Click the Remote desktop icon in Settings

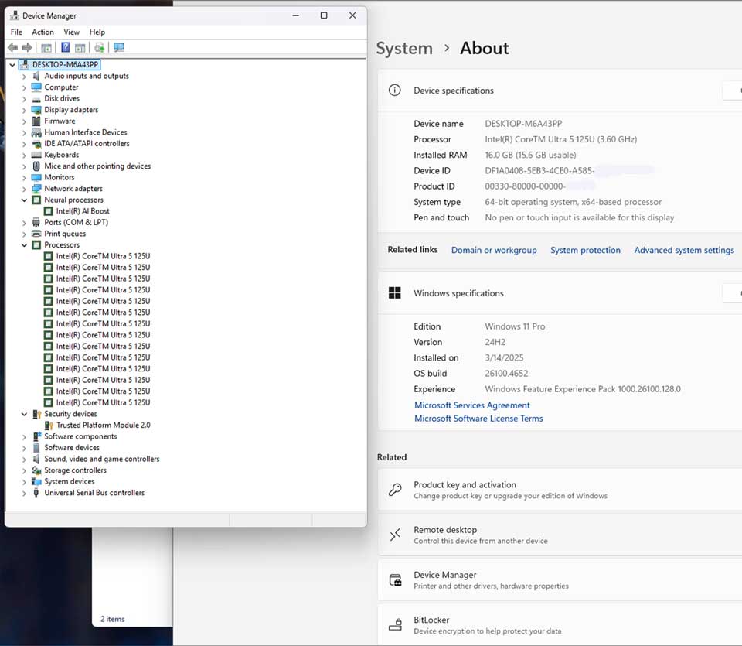(395, 535)
